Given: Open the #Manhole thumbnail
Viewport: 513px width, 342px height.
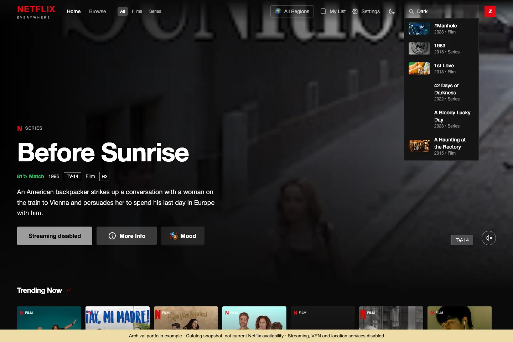Looking at the screenshot, I should pyautogui.click(x=419, y=28).
